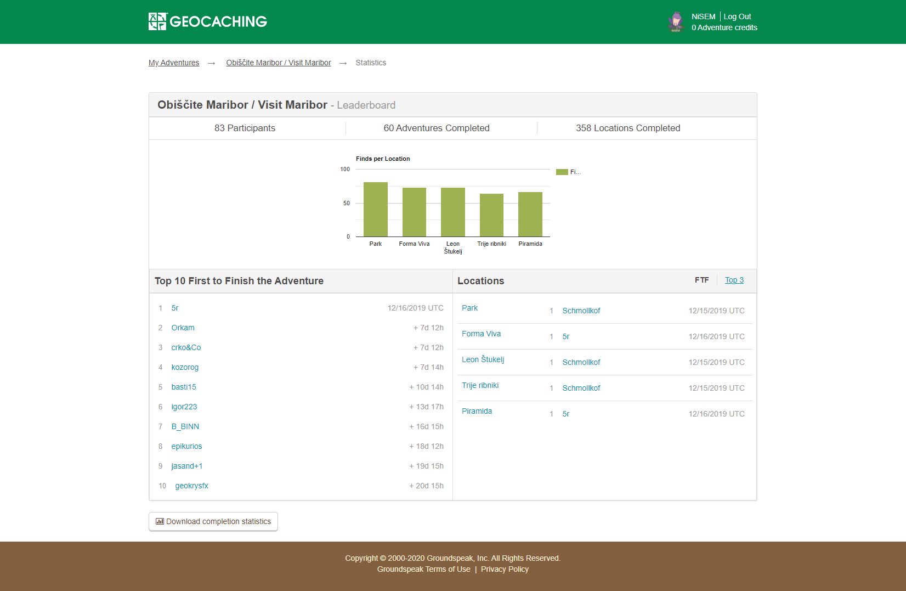906x591 pixels.
Task: Click 60 Adventures Completed stat
Action: click(437, 128)
